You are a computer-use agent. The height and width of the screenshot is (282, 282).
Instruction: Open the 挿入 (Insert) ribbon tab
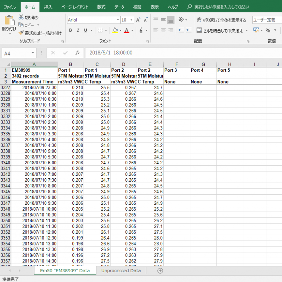click(48, 7)
